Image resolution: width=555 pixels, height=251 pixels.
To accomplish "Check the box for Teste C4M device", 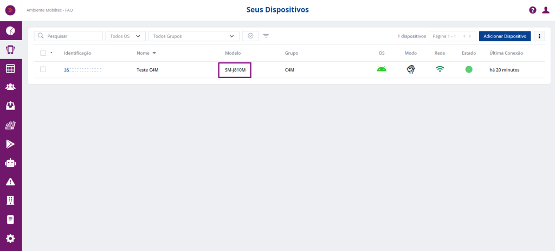I will pyautogui.click(x=43, y=69).
